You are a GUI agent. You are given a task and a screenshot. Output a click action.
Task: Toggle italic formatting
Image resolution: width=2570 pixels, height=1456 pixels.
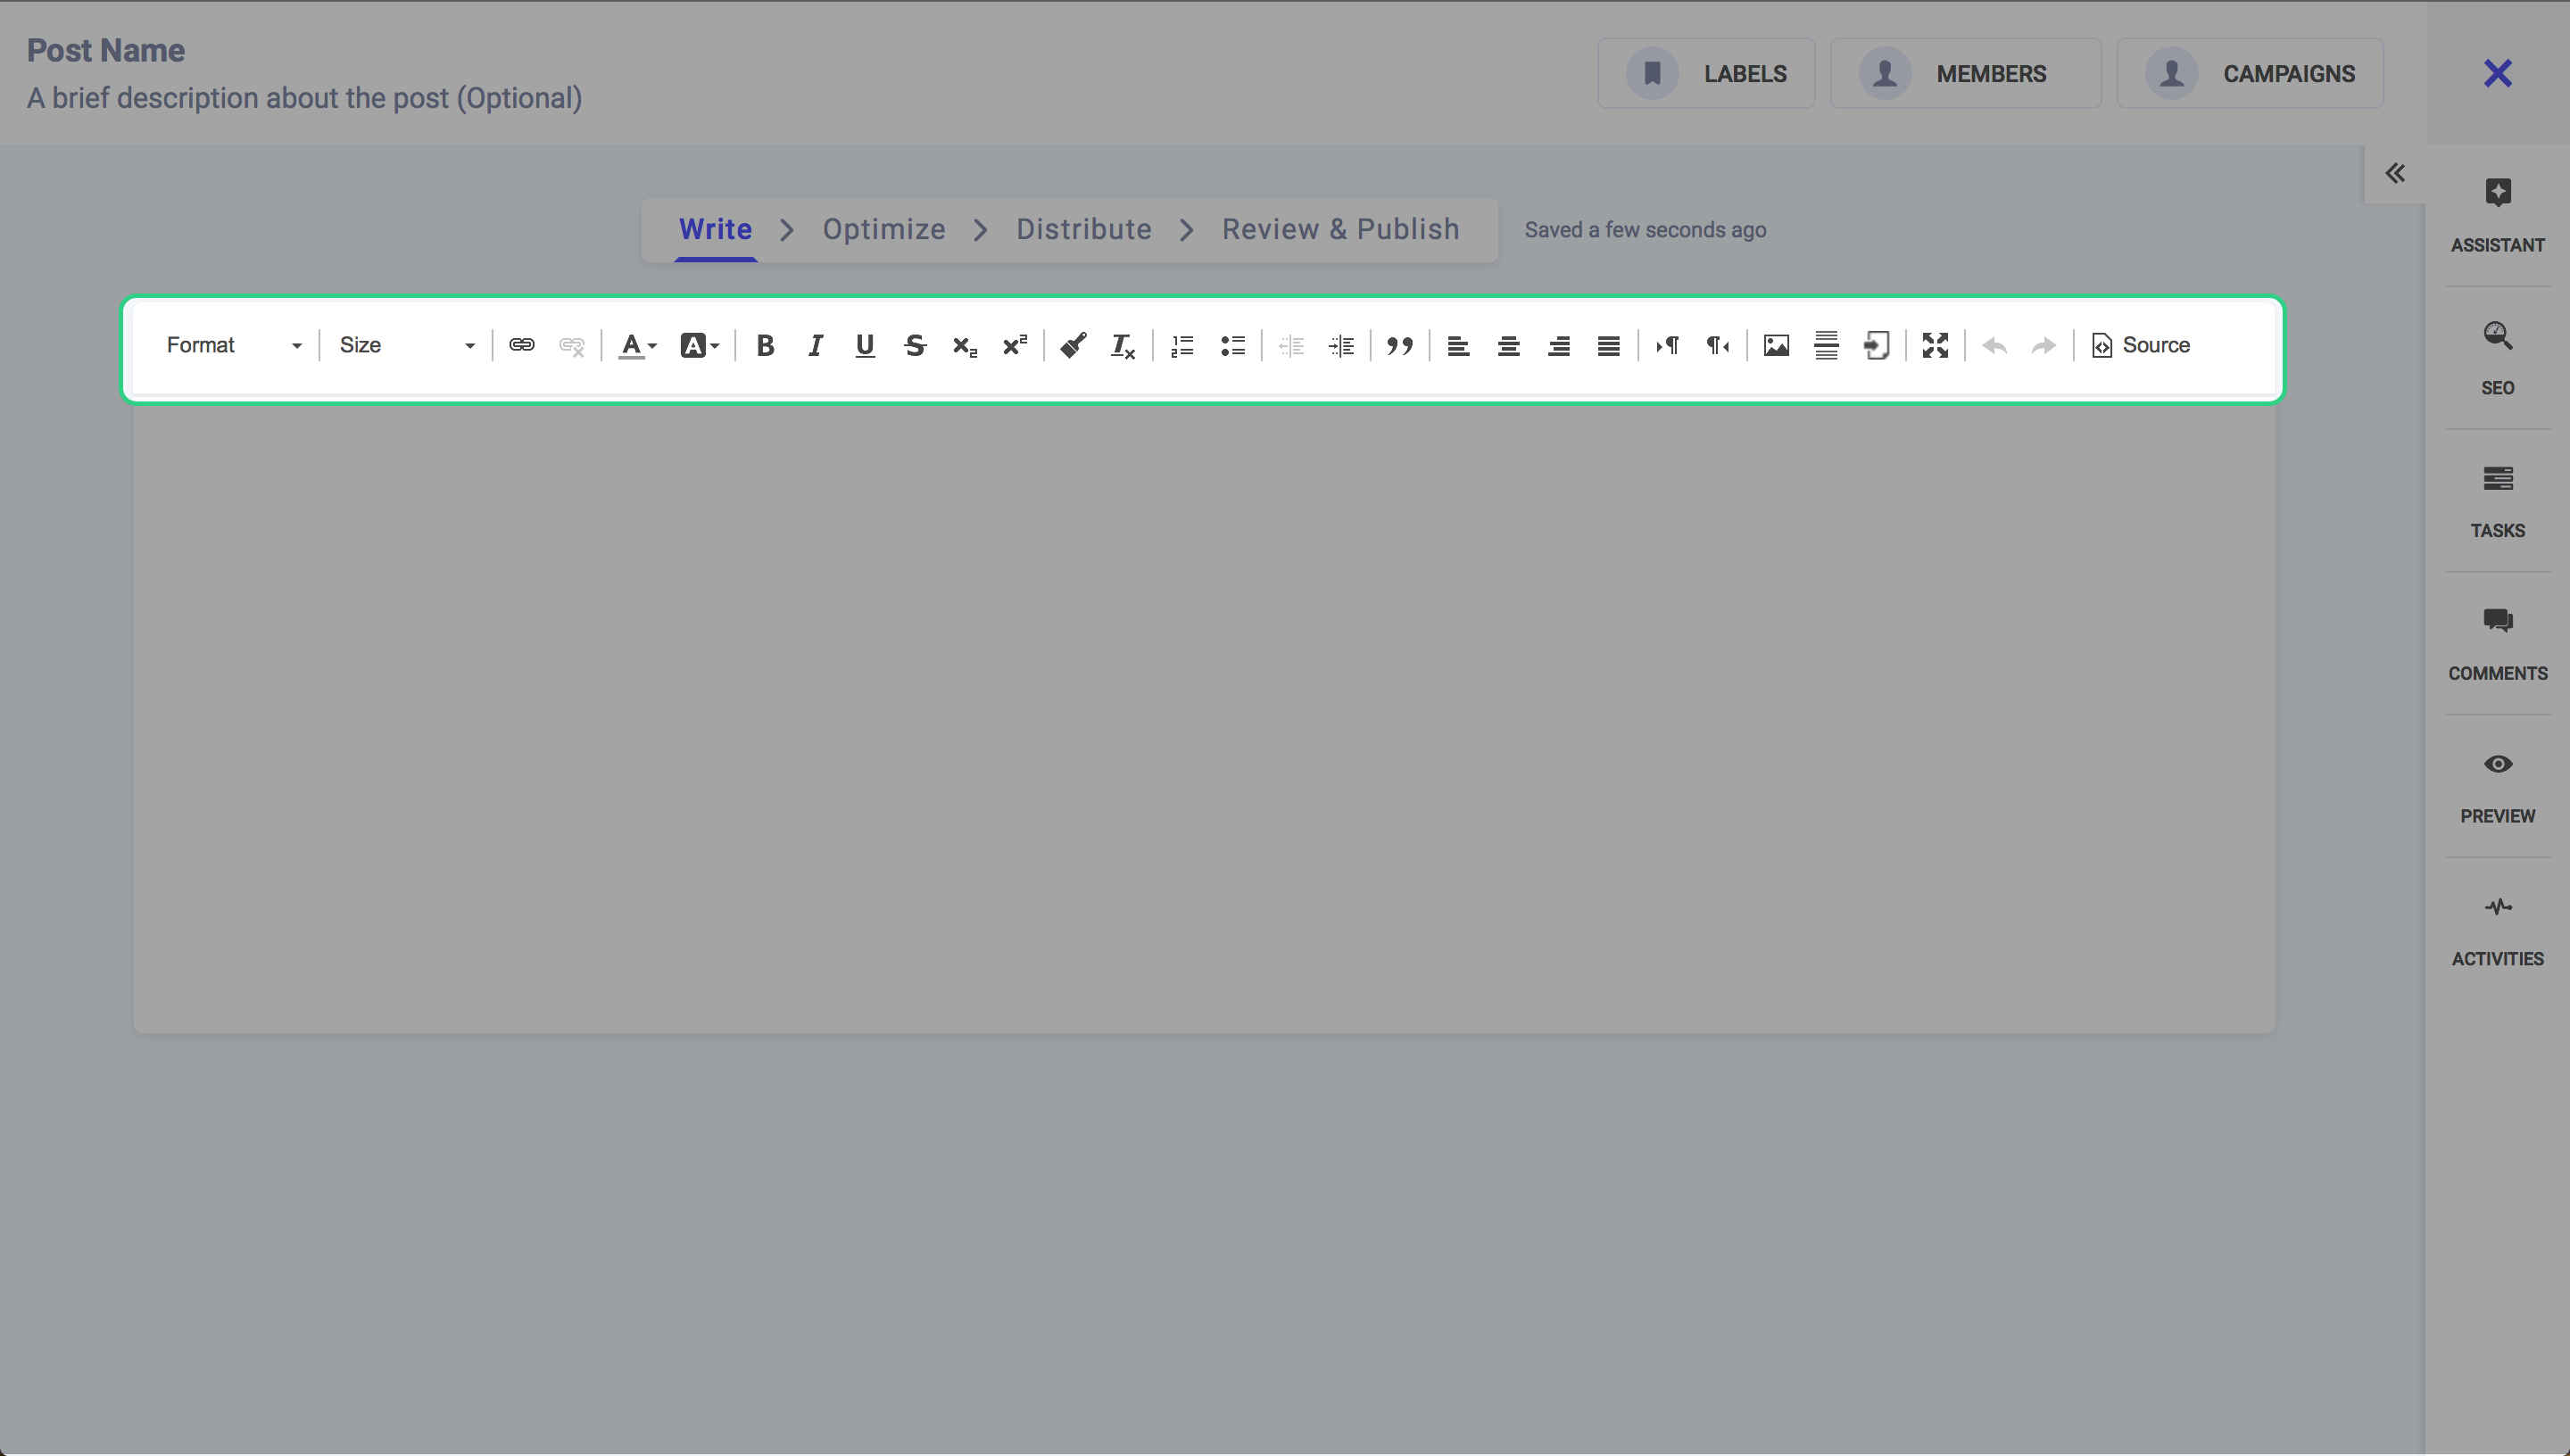click(815, 345)
